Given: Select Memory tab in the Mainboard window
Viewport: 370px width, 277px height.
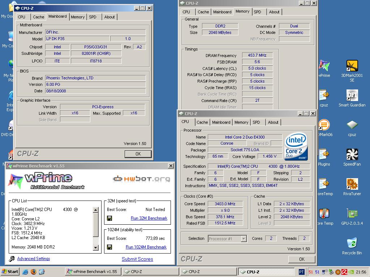Looking at the screenshot, I should coord(78,17).
